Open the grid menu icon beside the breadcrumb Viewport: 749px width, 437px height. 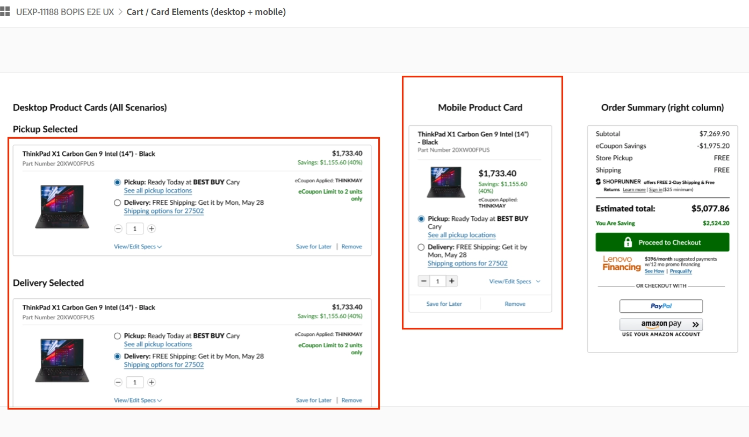click(x=5, y=12)
